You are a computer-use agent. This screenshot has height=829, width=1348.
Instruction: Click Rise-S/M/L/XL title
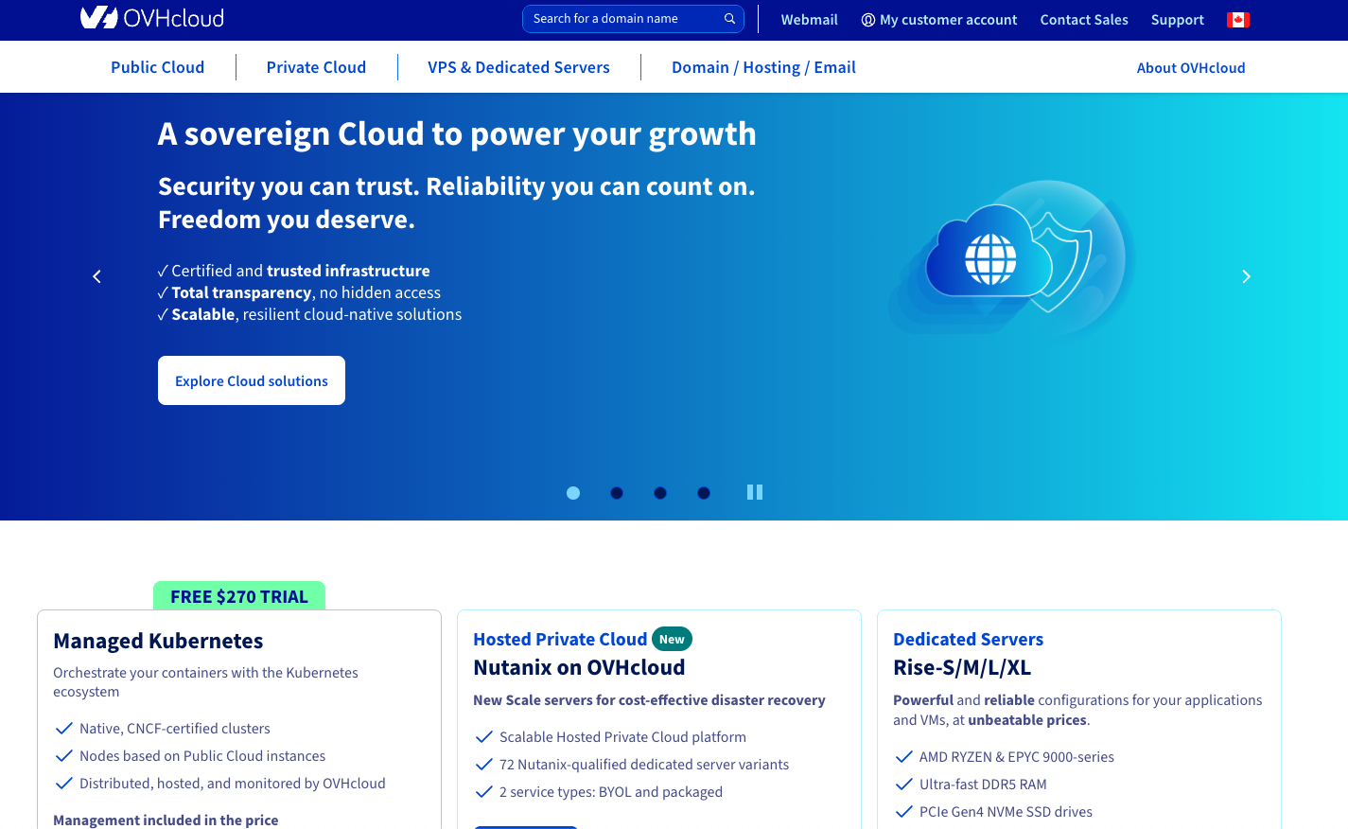962,667
